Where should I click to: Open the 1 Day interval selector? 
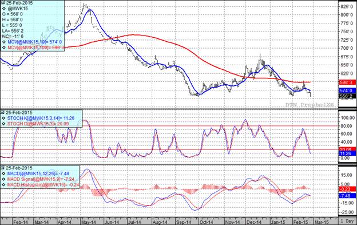347,221
